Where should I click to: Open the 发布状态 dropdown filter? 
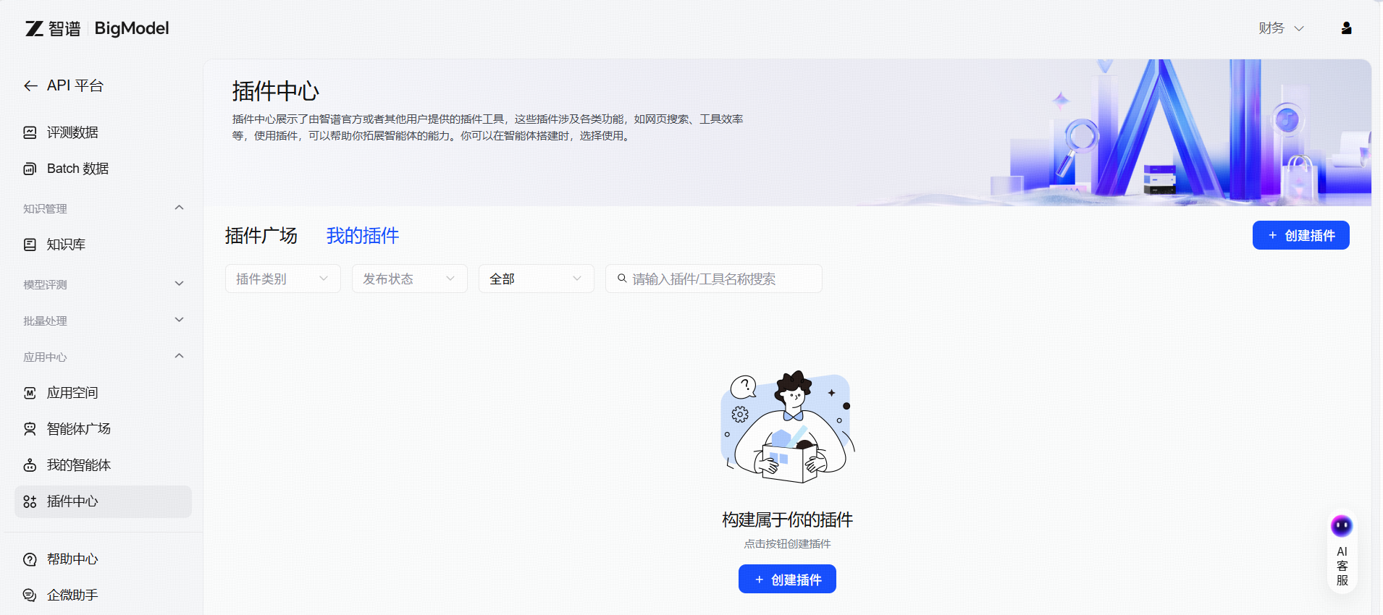click(409, 279)
